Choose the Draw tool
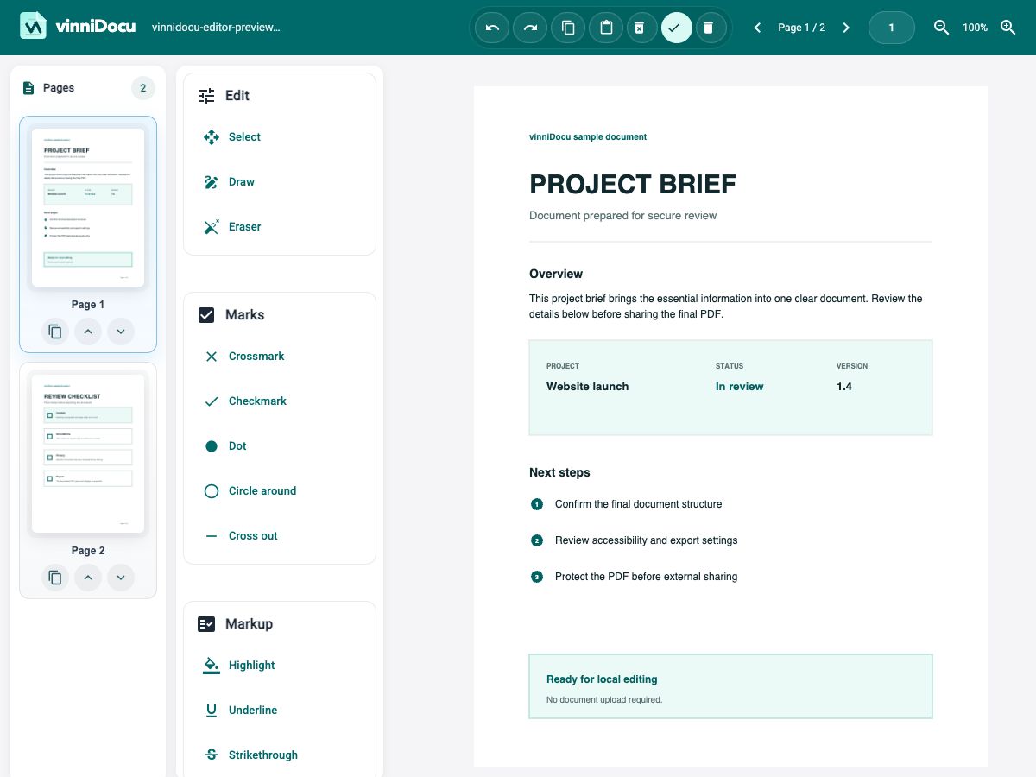Image resolution: width=1036 pixels, height=777 pixels. 280,182
